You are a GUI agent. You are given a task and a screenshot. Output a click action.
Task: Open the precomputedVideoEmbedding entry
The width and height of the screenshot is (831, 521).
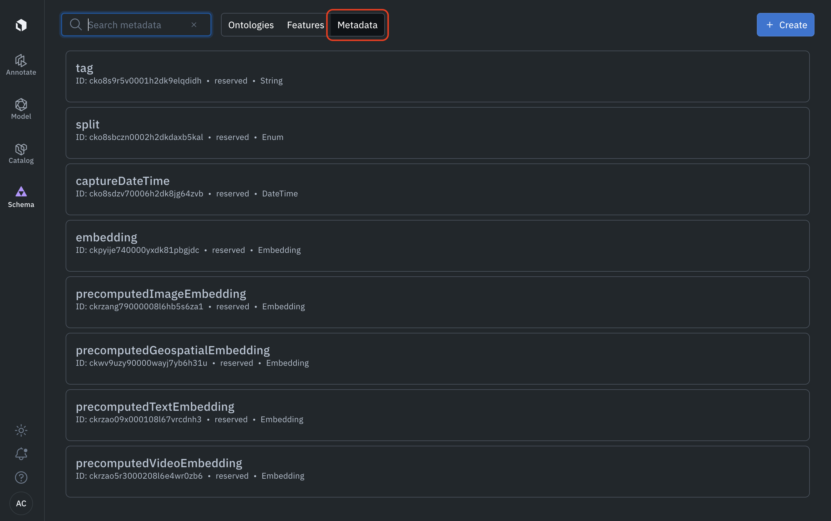[x=437, y=472]
